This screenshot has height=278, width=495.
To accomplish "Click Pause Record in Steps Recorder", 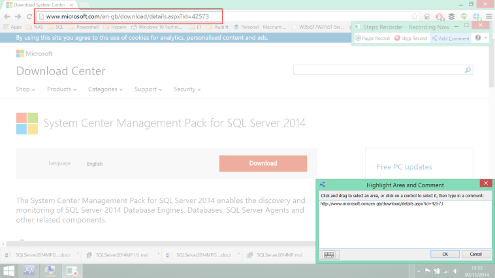I will pos(372,39).
